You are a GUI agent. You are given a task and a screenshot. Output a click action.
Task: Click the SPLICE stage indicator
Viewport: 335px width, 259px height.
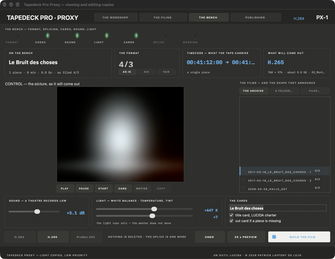coord(166,36)
